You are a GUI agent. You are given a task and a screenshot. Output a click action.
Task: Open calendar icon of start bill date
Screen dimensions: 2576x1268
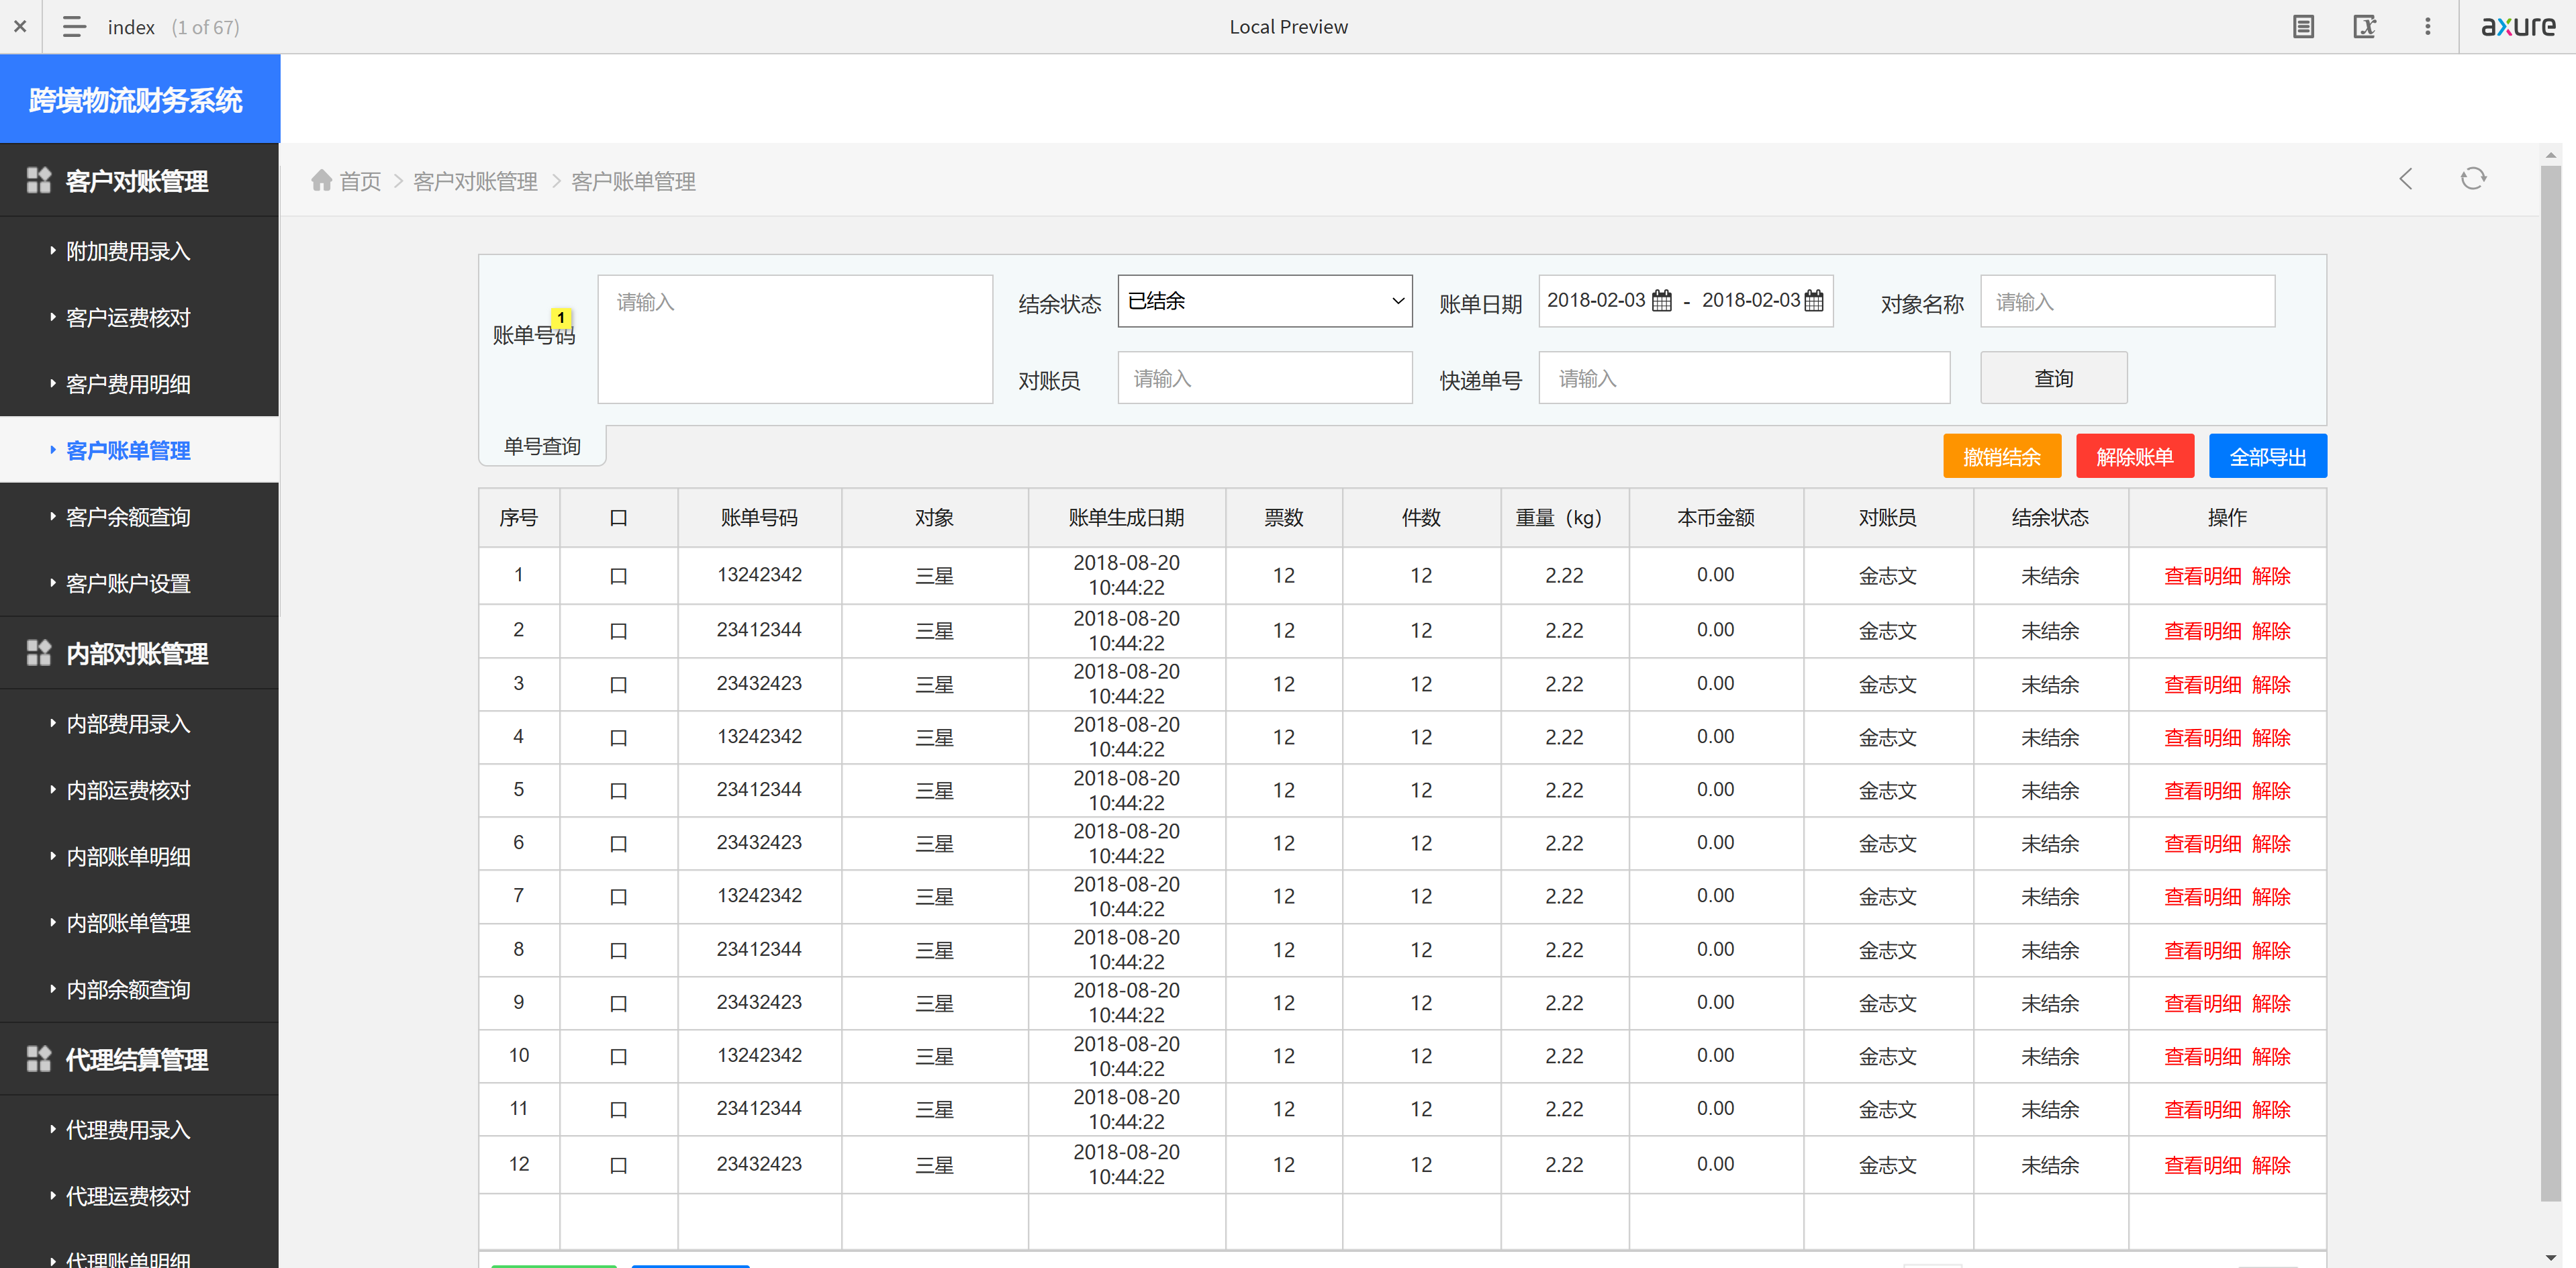(1662, 301)
